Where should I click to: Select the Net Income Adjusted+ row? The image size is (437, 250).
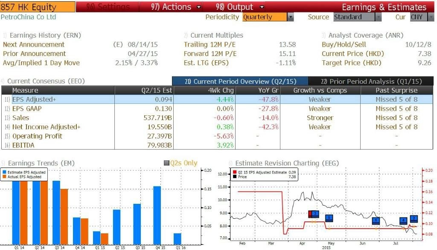click(x=217, y=127)
